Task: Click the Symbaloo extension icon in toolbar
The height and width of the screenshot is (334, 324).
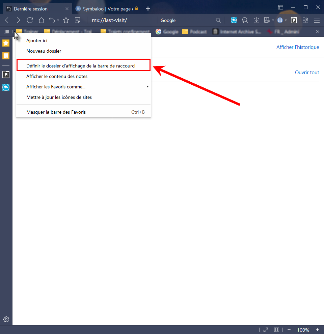Action: (280, 20)
